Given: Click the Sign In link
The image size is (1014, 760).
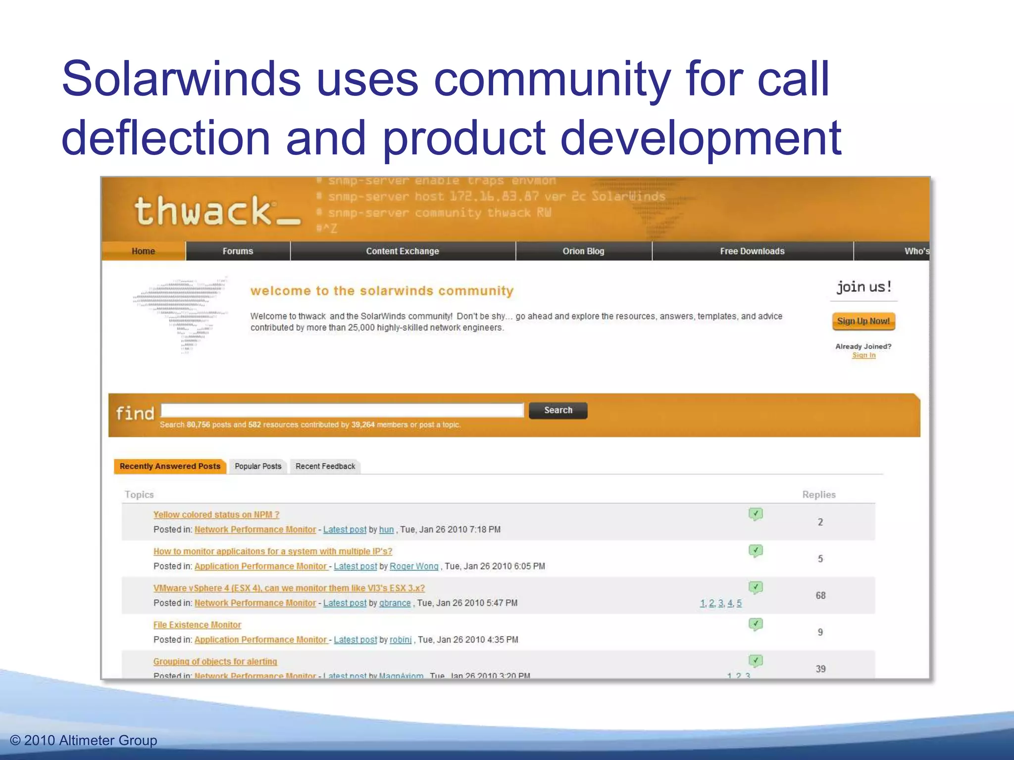Looking at the screenshot, I should coord(863,355).
